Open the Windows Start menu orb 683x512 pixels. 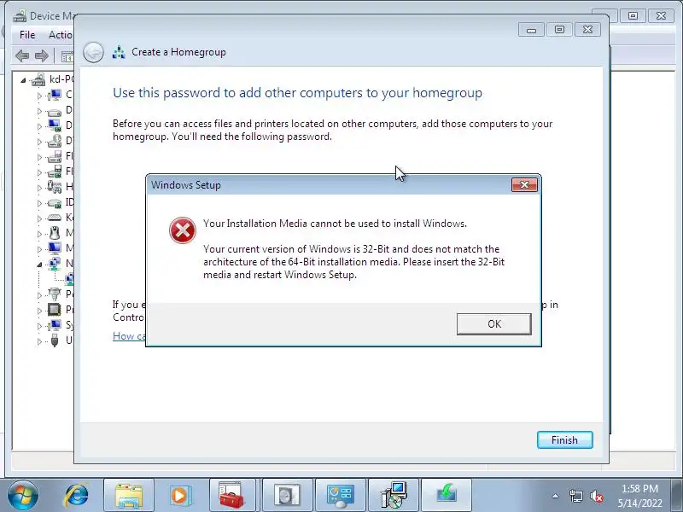coord(22,496)
